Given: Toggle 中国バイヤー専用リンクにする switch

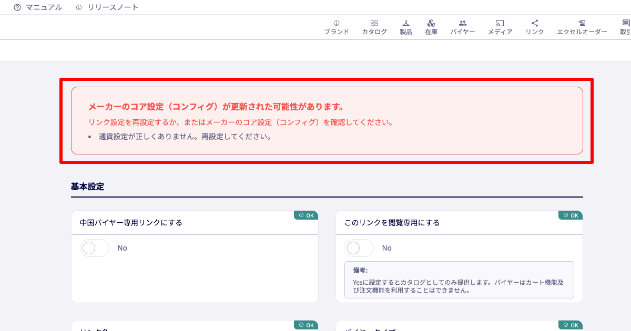Looking at the screenshot, I should point(95,248).
